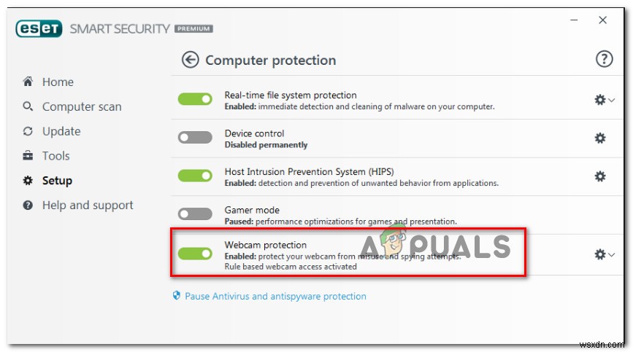633x352 pixels.
Task: Enable the Device control switch
Action: pos(195,138)
